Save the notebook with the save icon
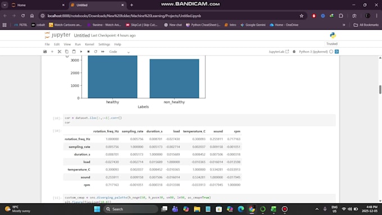This screenshot has height=215, width=382. point(45,52)
